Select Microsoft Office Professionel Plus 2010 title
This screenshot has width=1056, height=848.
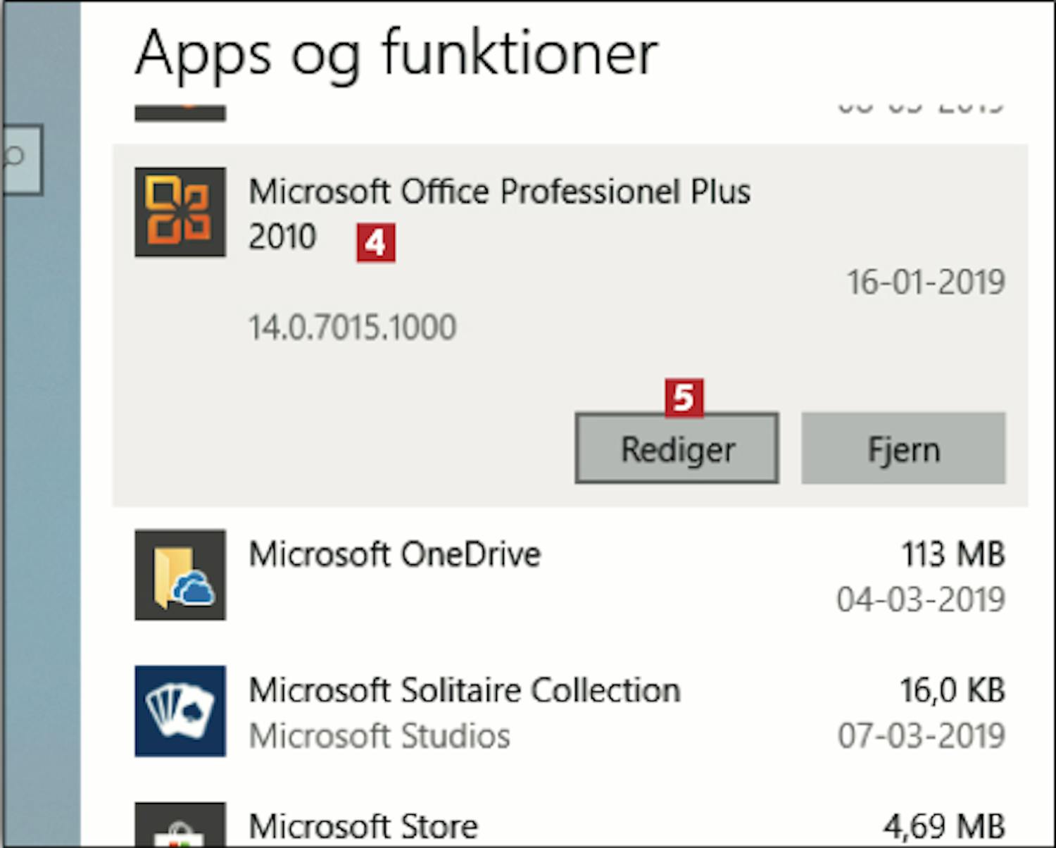coord(500,213)
